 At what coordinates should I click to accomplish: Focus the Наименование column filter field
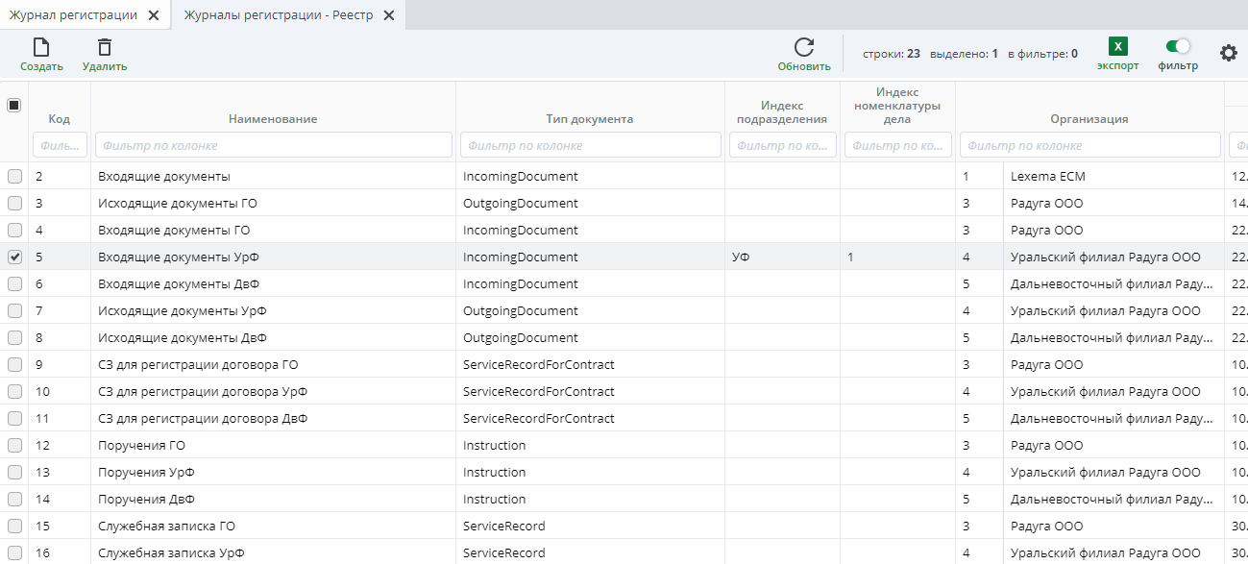(x=273, y=145)
